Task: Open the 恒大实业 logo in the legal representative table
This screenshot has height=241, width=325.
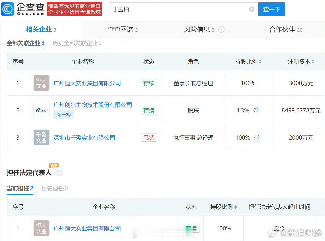Action: coord(41,228)
